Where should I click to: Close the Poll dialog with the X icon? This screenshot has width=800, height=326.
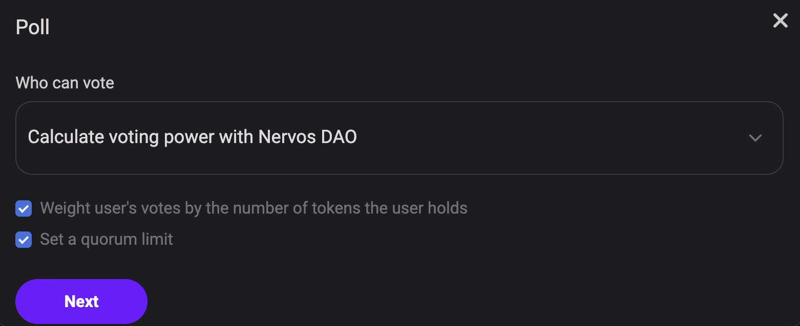coord(780,21)
